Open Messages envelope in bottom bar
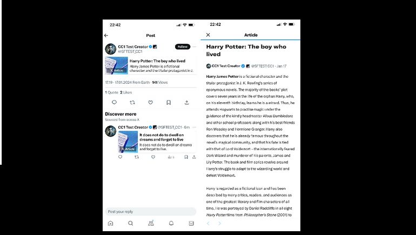416x235 pixels. coord(191,223)
